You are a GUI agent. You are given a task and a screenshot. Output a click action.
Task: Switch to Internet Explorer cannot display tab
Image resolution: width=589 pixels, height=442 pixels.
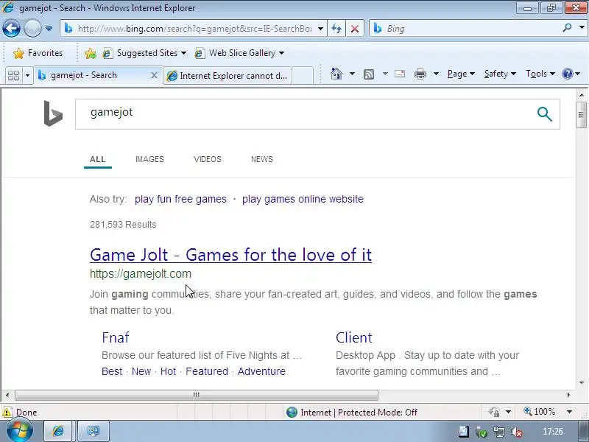228,76
